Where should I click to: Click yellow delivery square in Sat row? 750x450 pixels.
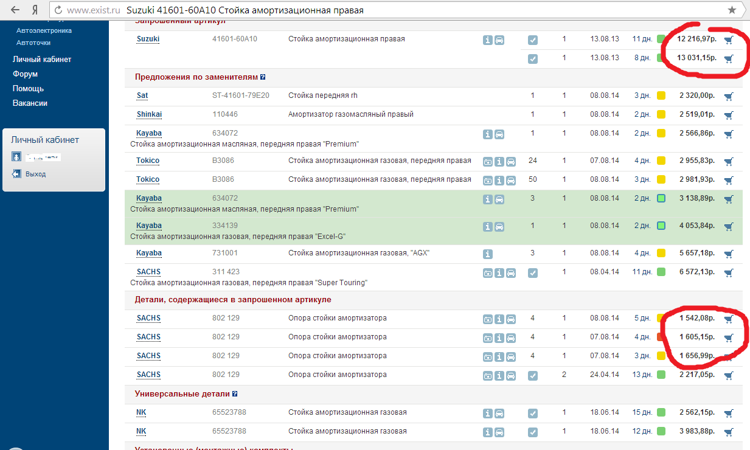pos(661,95)
